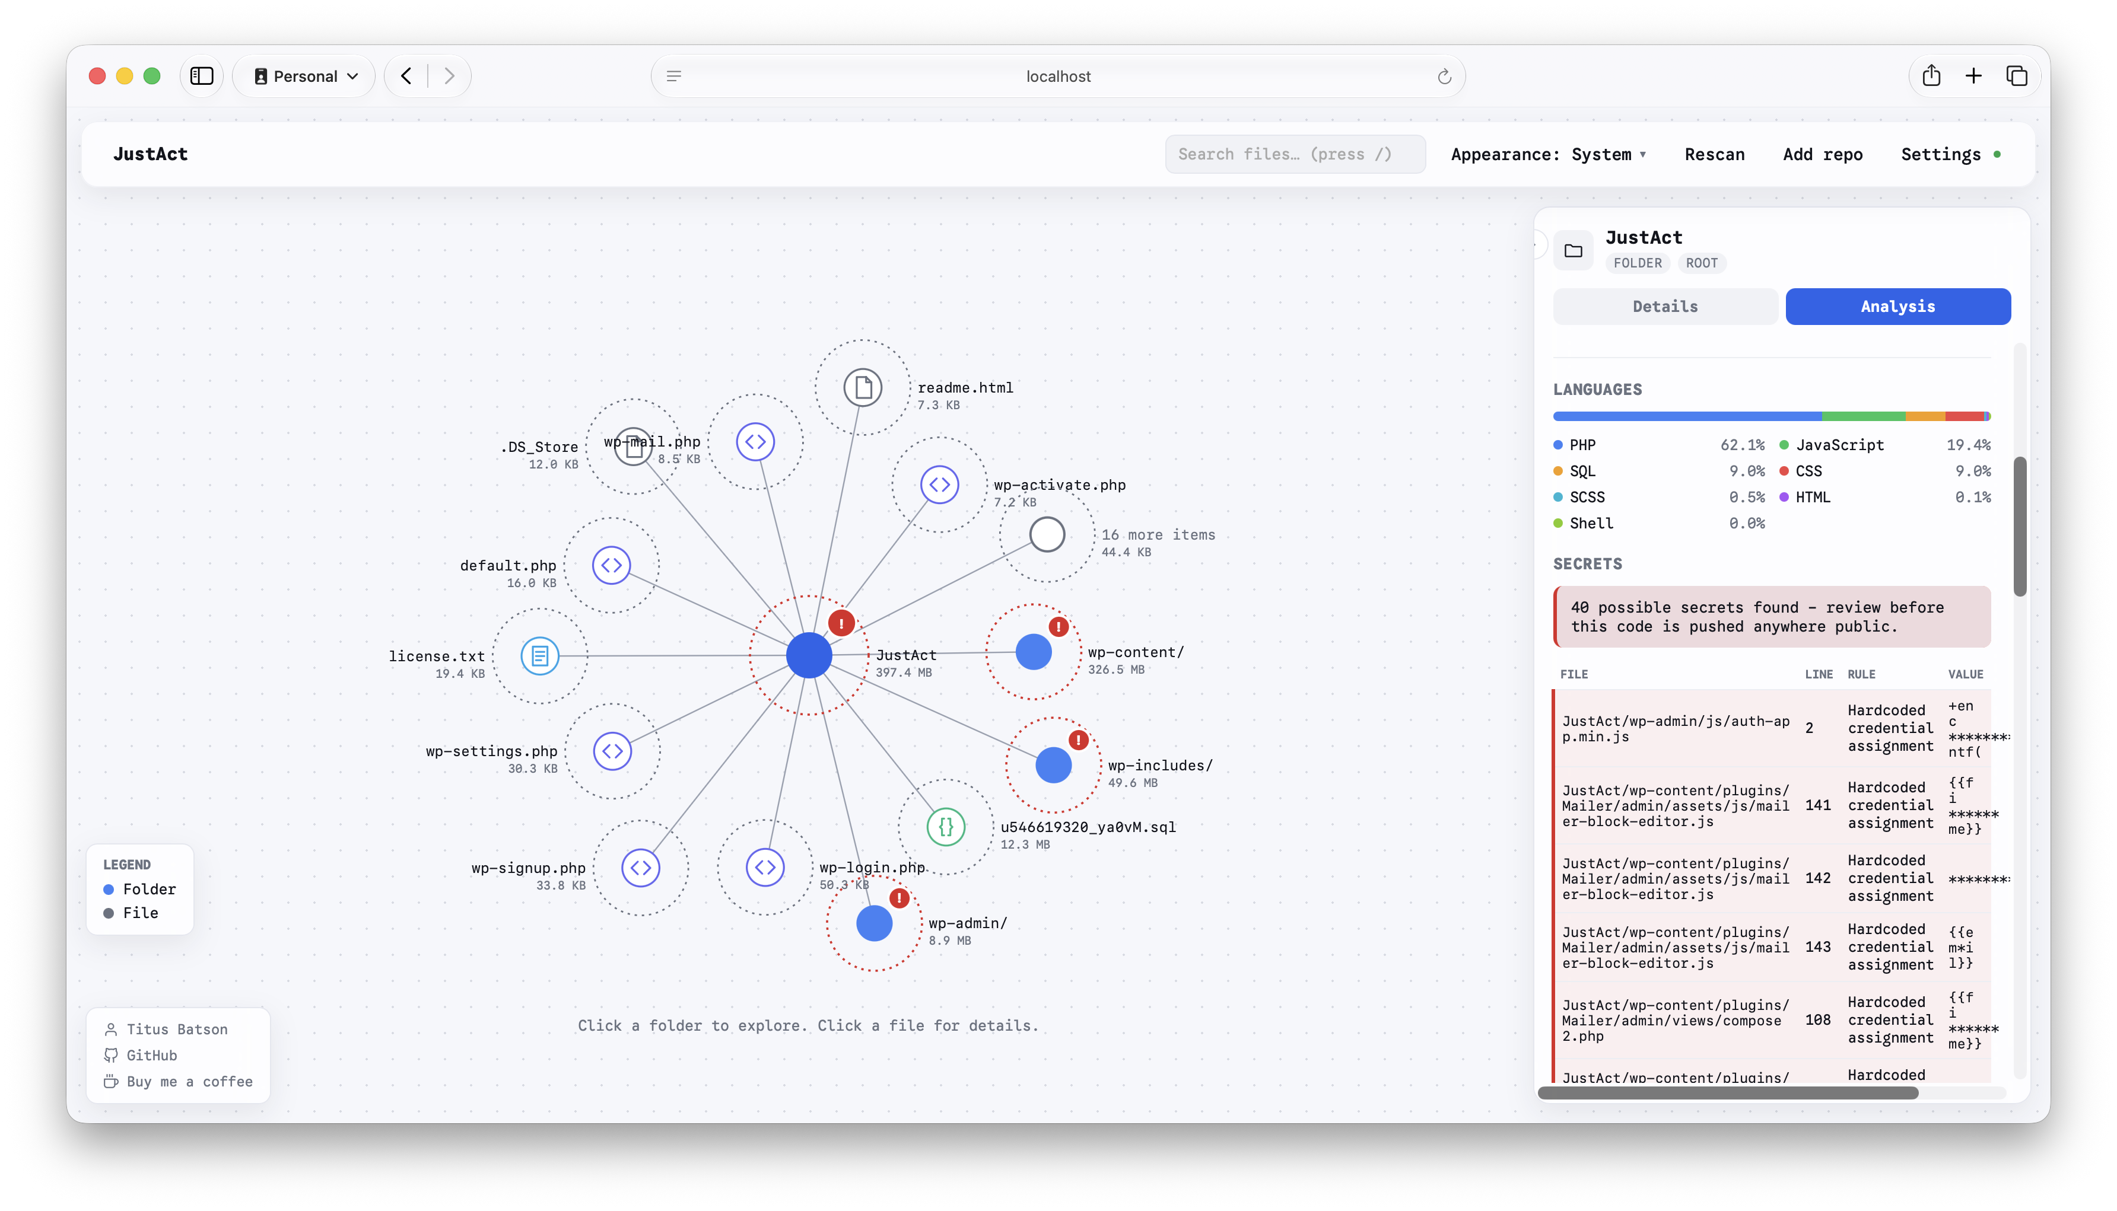The image size is (2117, 1211).
Task: Go forward in browser history
Action: [449, 77]
